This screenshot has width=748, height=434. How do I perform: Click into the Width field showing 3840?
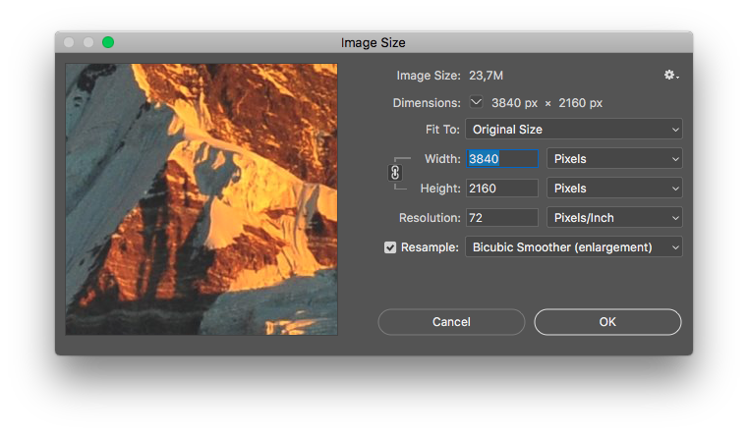[502, 159]
